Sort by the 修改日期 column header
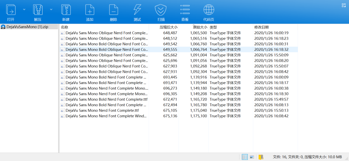 pyautogui.click(x=261, y=27)
